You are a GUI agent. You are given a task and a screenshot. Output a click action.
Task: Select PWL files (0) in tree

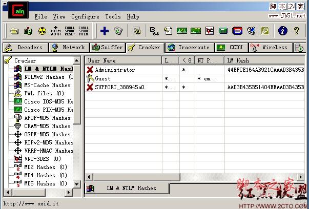coord(44,93)
